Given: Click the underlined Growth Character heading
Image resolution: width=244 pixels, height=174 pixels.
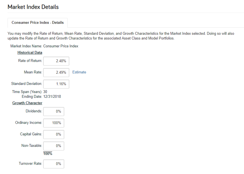Looking at the screenshot, I should click(x=27, y=103).
